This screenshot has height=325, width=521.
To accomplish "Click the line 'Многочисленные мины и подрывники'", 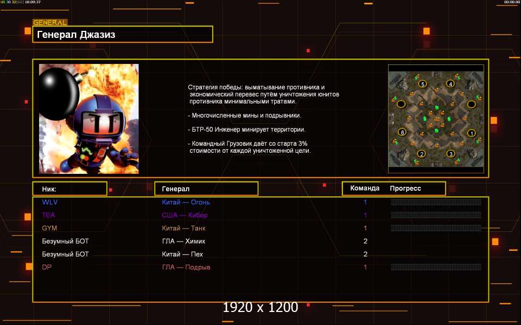I will (x=245, y=115).
